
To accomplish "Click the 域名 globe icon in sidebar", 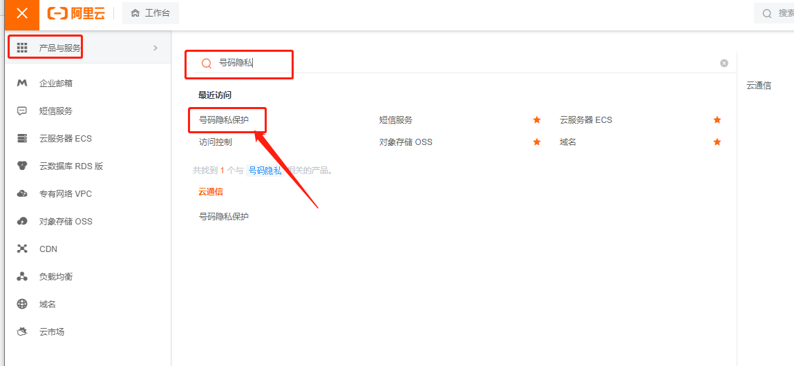I will [x=22, y=305].
